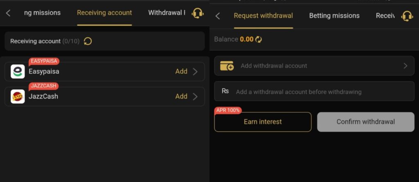Screen dimensions: 419x182
Task: Click the Easypaisa logo icon
Action: pyautogui.click(x=18, y=72)
